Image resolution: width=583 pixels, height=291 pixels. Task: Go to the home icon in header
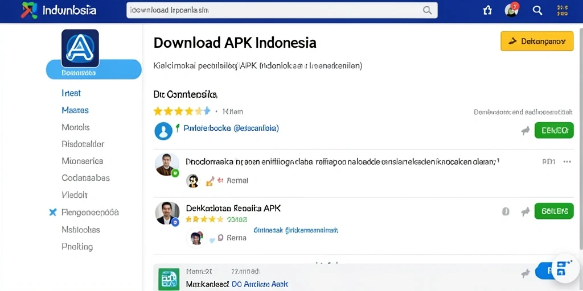pos(487,10)
